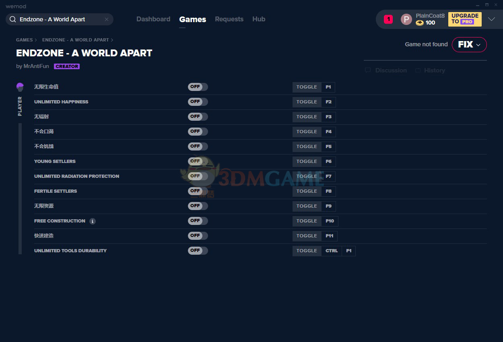The height and width of the screenshot is (342, 503).
Task: Click the search magnifier icon
Action: pyautogui.click(x=12, y=19)
